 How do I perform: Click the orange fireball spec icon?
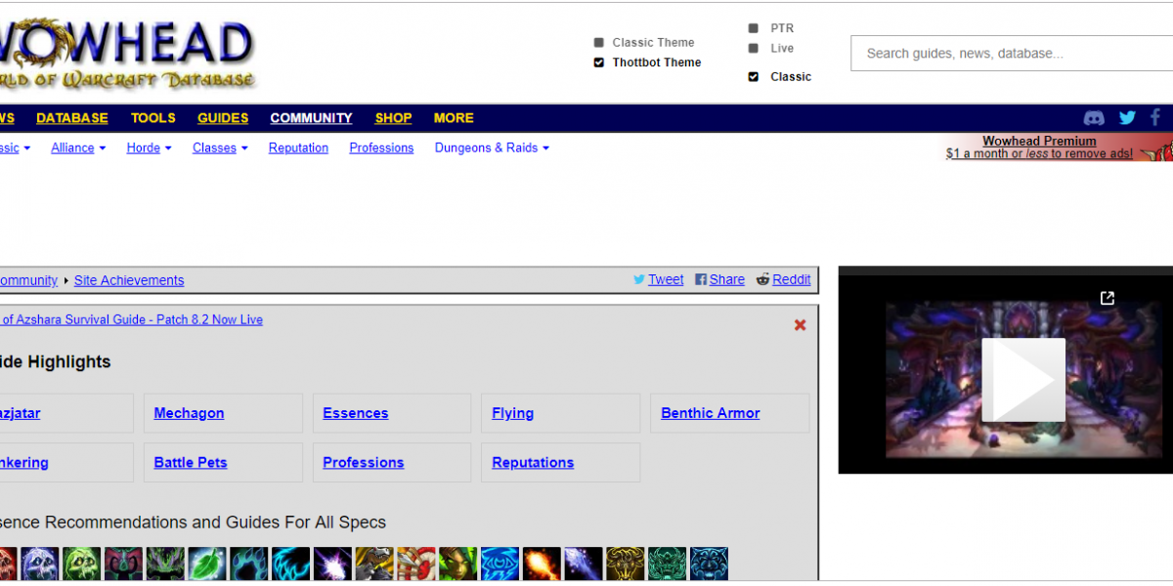[x=542, y=563]
